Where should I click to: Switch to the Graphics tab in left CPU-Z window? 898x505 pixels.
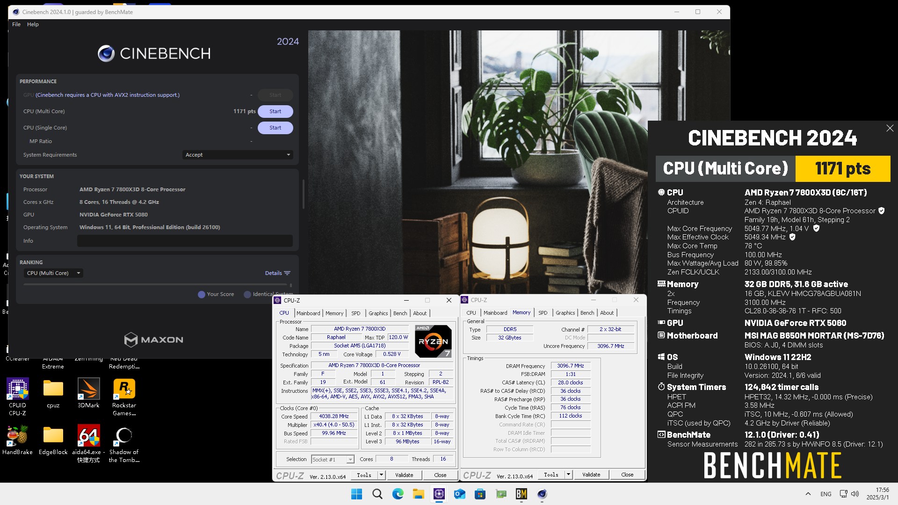point(378,313)
